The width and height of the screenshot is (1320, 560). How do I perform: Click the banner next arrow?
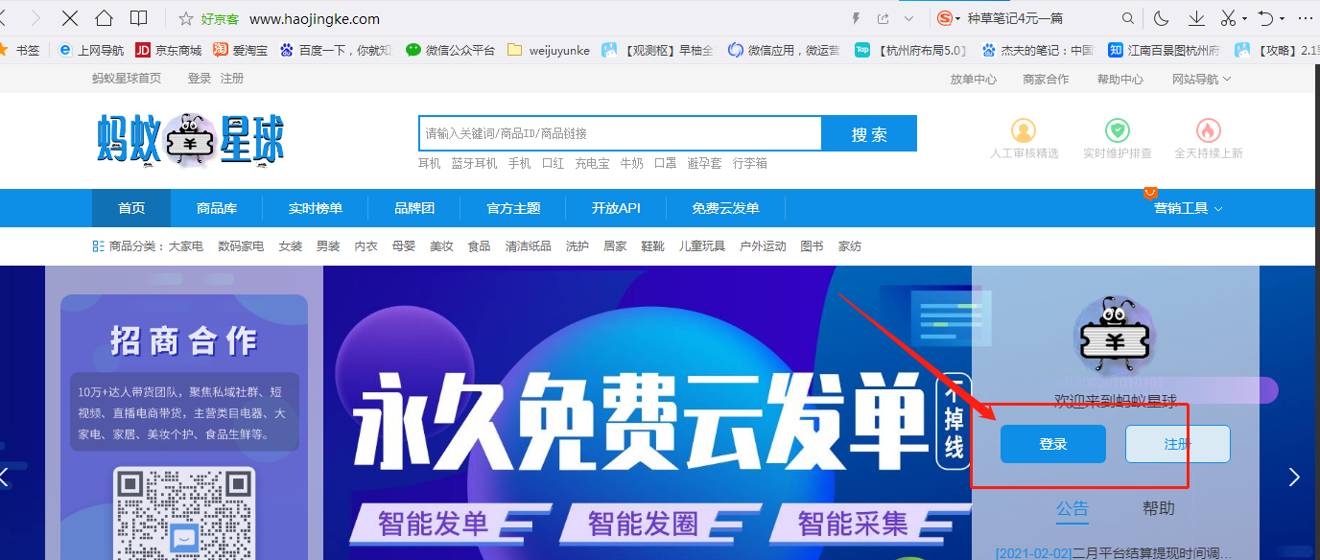click(x=1294, y=477)
